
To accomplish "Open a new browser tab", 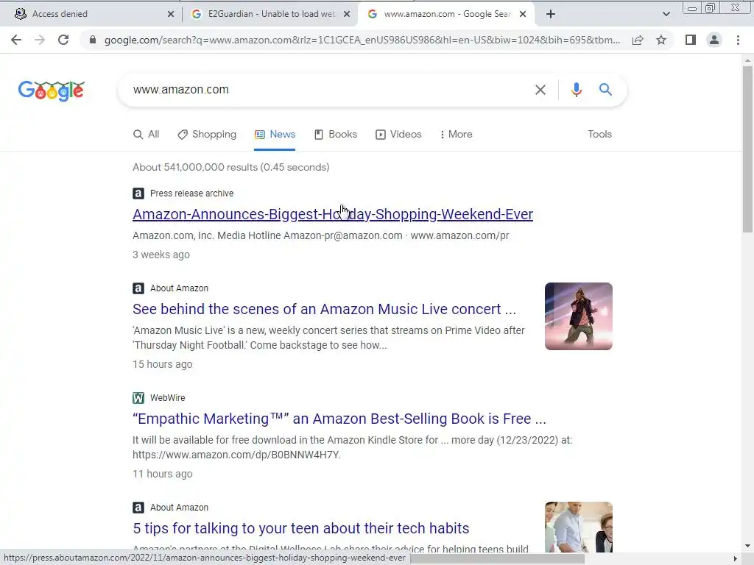I will (x=551, y=14).
